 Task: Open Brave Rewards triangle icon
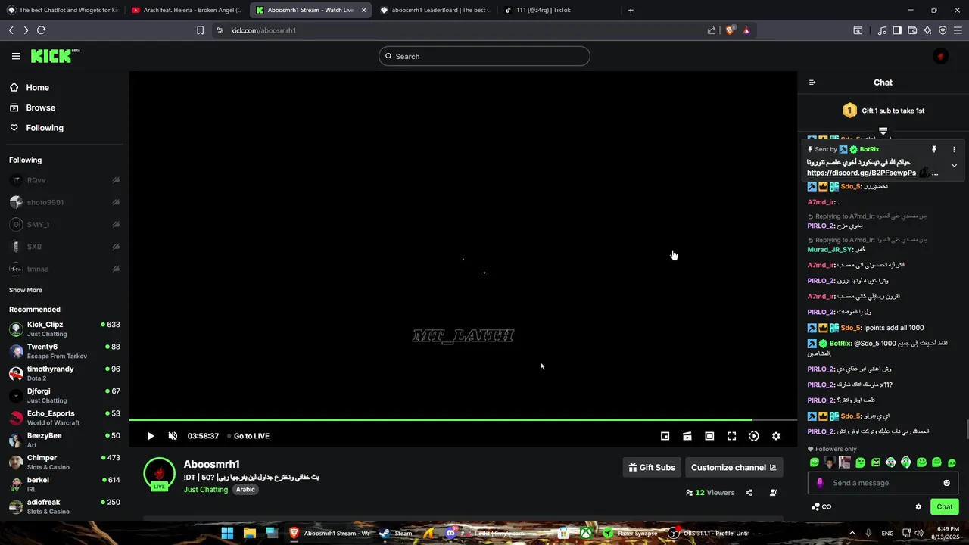click(x=746, y=30)
